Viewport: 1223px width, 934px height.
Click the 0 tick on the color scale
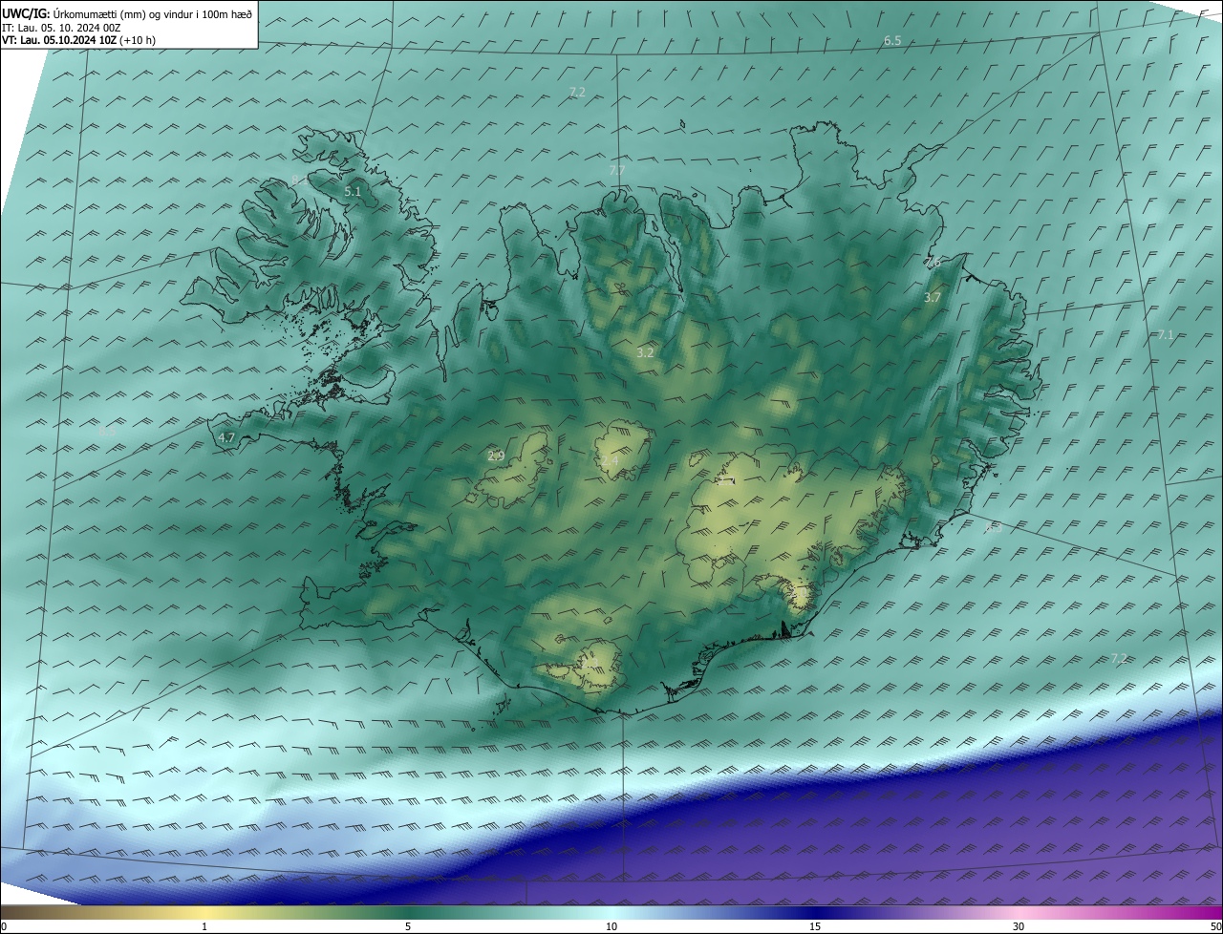[4, 926]
